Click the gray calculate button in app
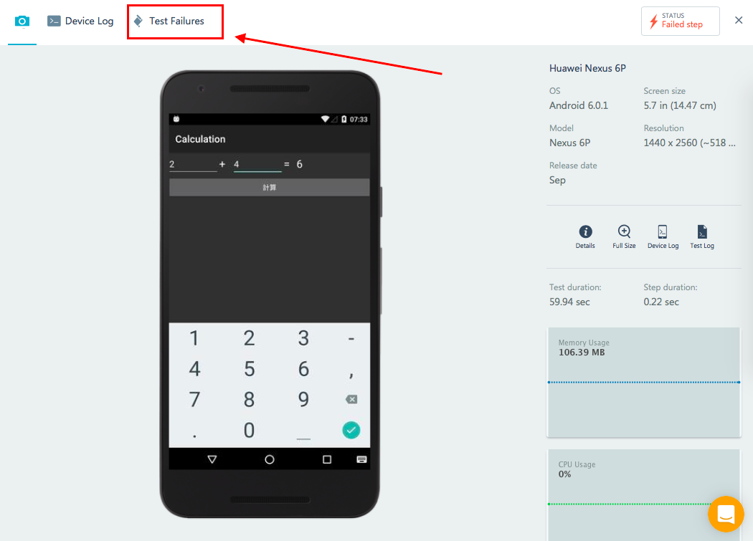The height and width of the screenshot is (541, 753). [x=270, y=187]
